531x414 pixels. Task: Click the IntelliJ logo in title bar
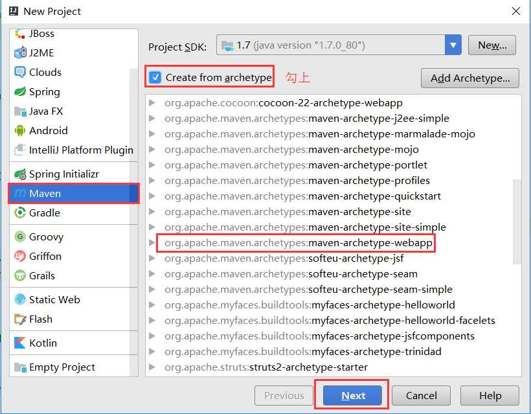coord(14,11)
